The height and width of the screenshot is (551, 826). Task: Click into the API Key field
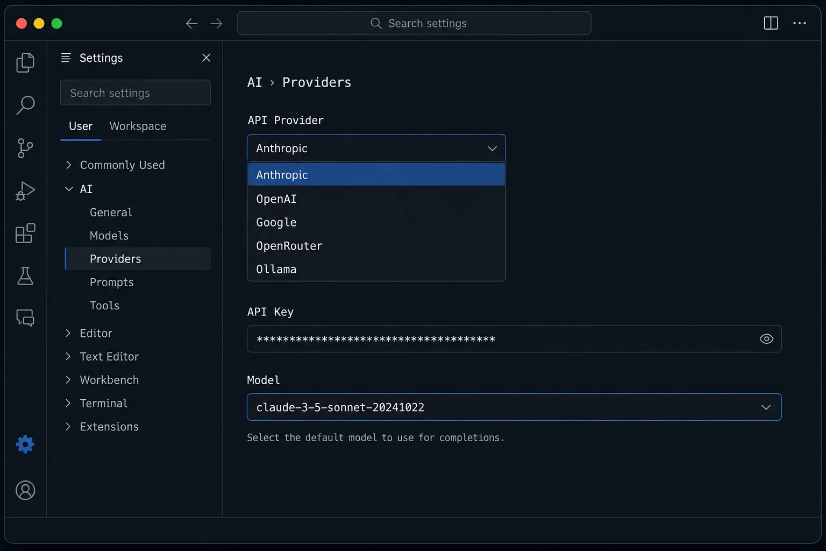[514, 339]
